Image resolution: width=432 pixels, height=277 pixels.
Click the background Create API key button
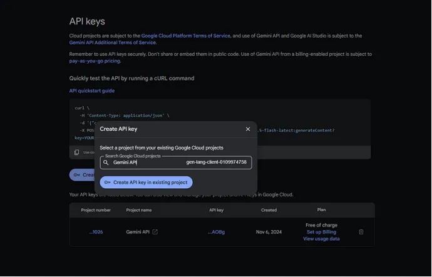pyautogui.click(x=82, y=175)
